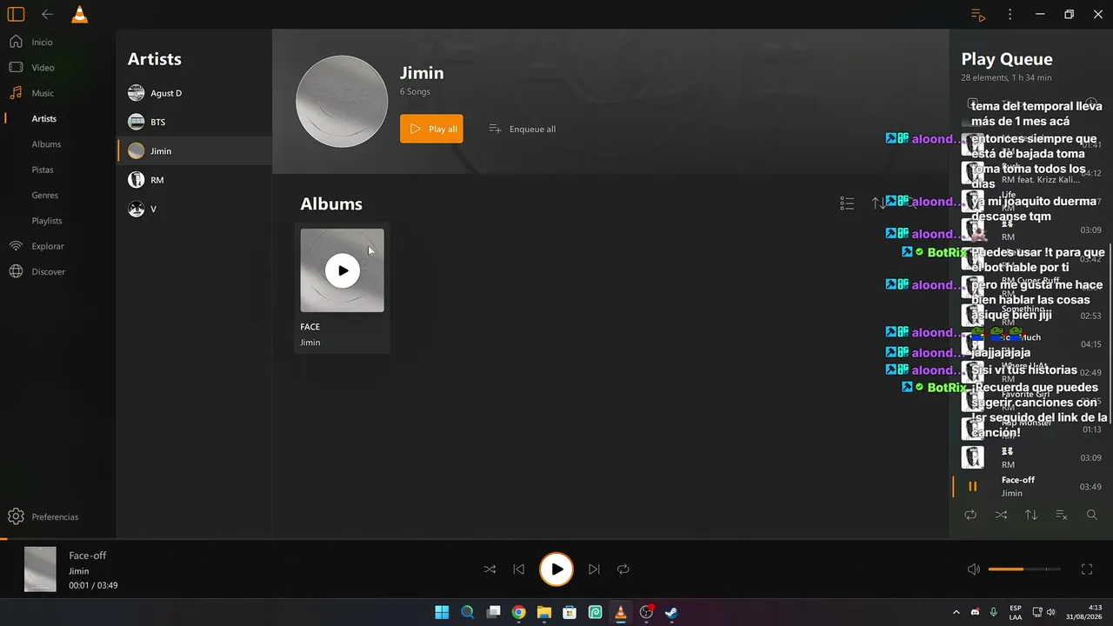The width and height of the screenshot is (1113, 626).
Task: Click the FACE album title
Action: 310,327
